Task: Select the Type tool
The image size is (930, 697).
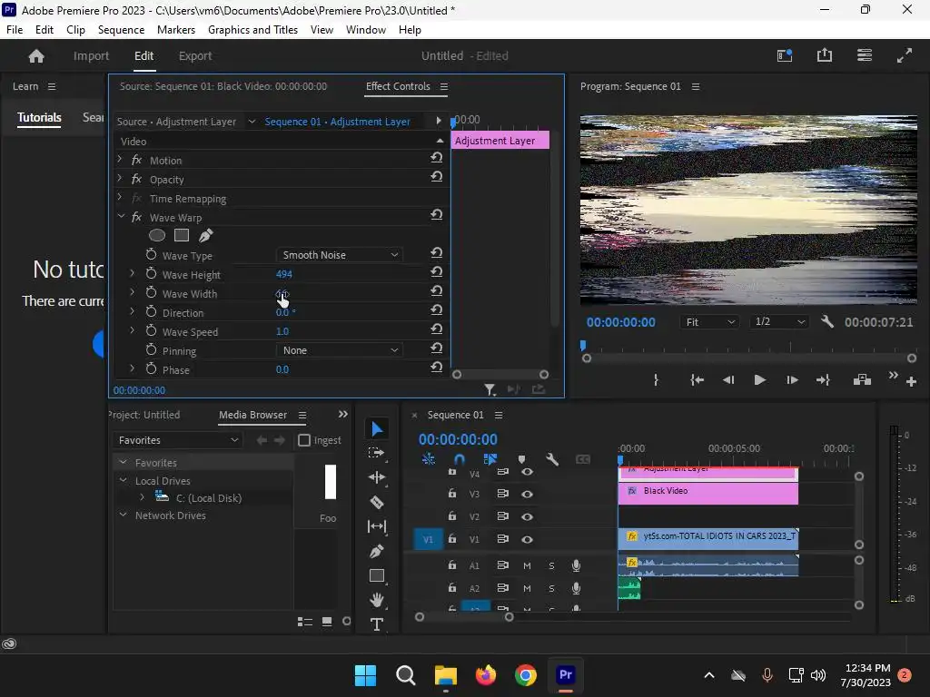Action: [x=377, y=624]
